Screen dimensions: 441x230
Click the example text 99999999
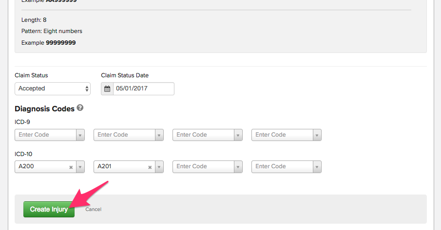pos(61,43)
